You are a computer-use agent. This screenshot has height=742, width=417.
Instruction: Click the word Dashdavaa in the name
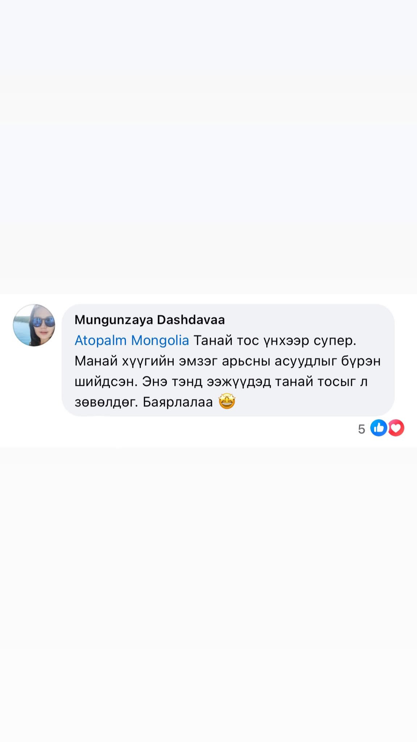coord(191,320)
